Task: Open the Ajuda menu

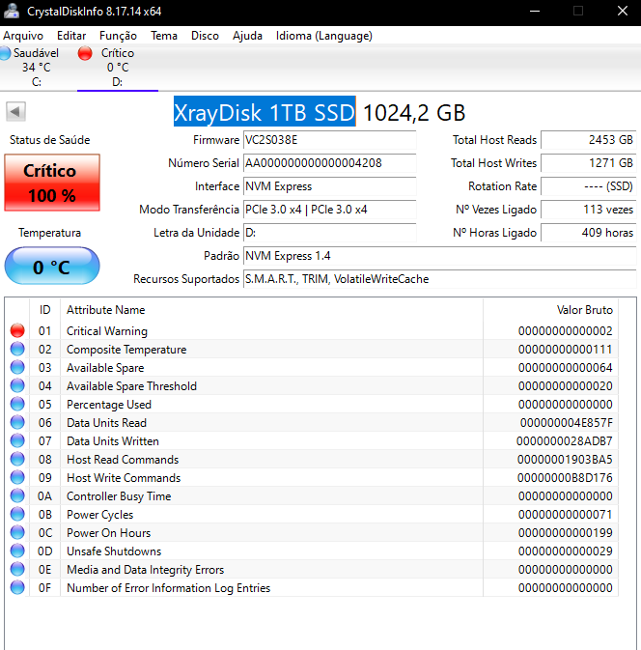Action: pyautogui.click(x=247, y=36)
